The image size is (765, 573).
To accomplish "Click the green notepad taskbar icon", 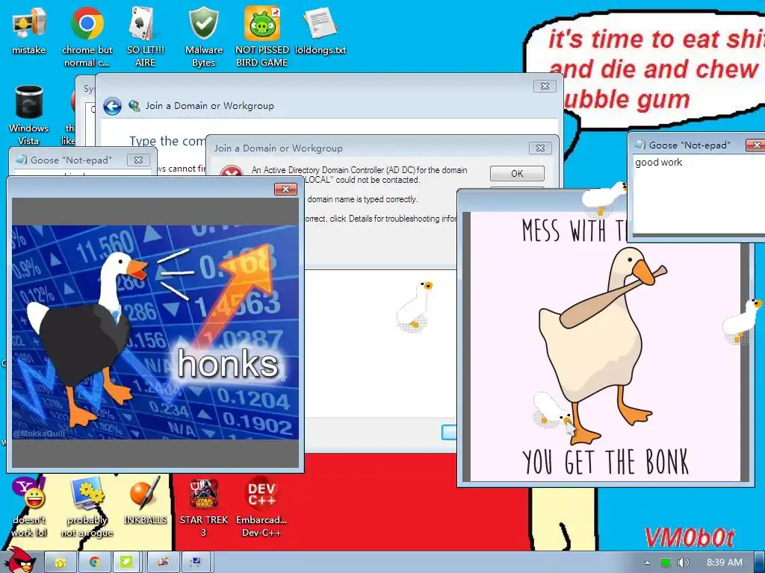I will (126, 563).
